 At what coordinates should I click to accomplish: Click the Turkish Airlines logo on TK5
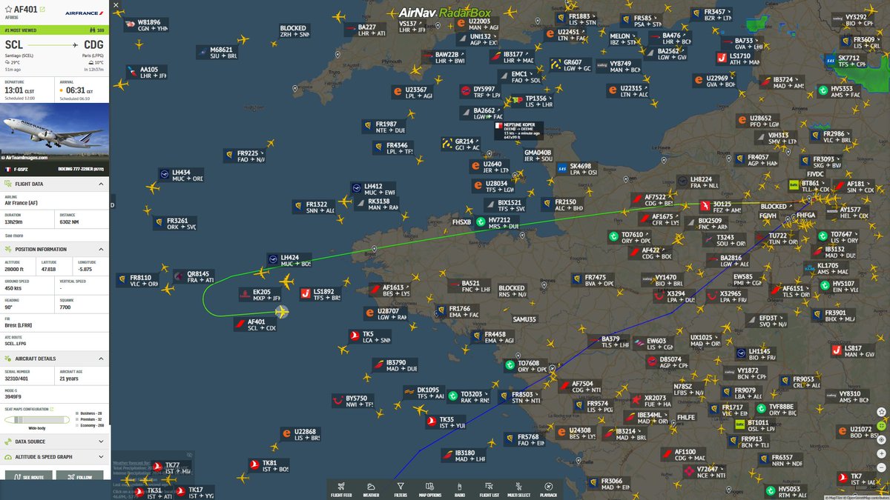(355, 337)
